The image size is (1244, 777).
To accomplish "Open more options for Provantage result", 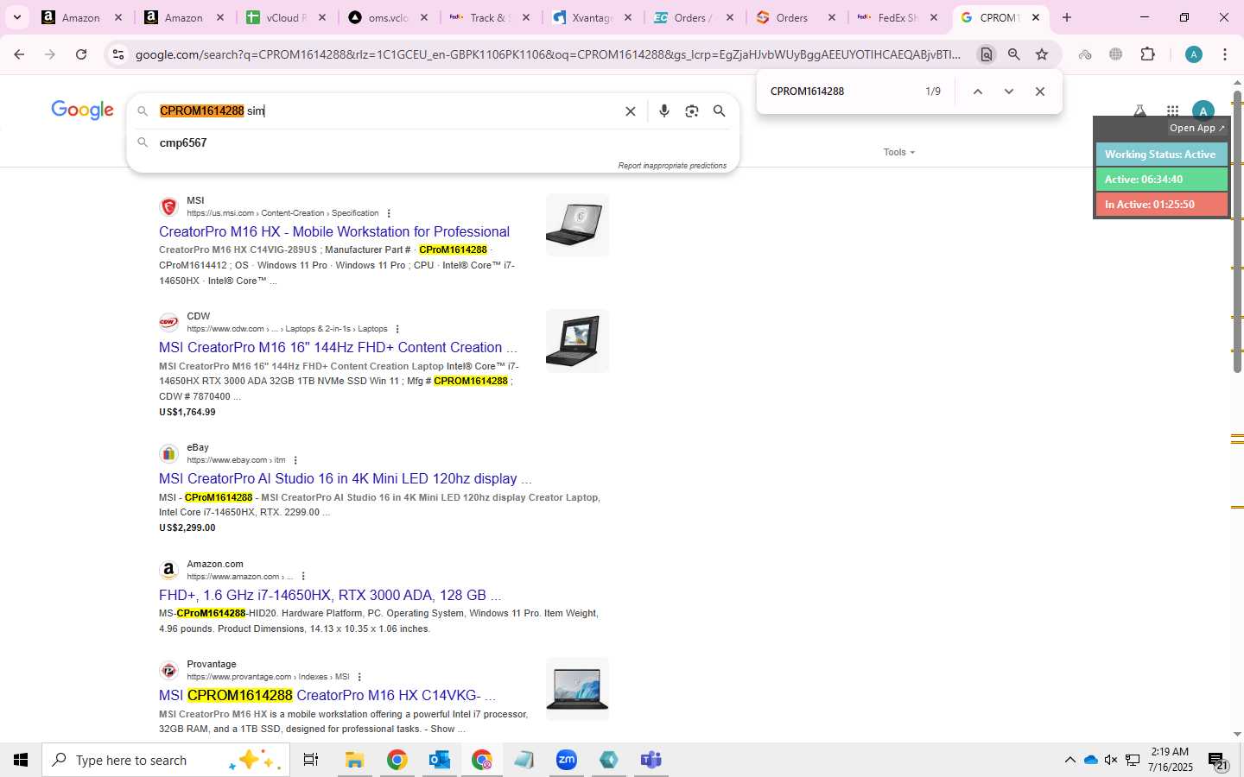I will (x=359, y=677).
